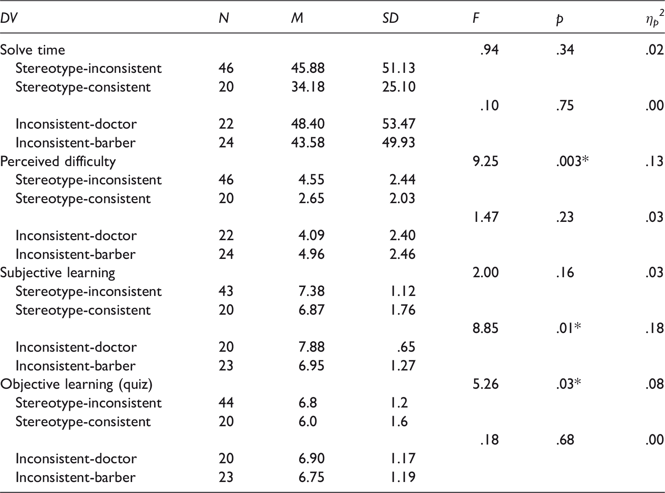Image resolution: width=665 pixels, height=493 pixels.
Task: Click the p value .03*
Action: click(569, 384)
